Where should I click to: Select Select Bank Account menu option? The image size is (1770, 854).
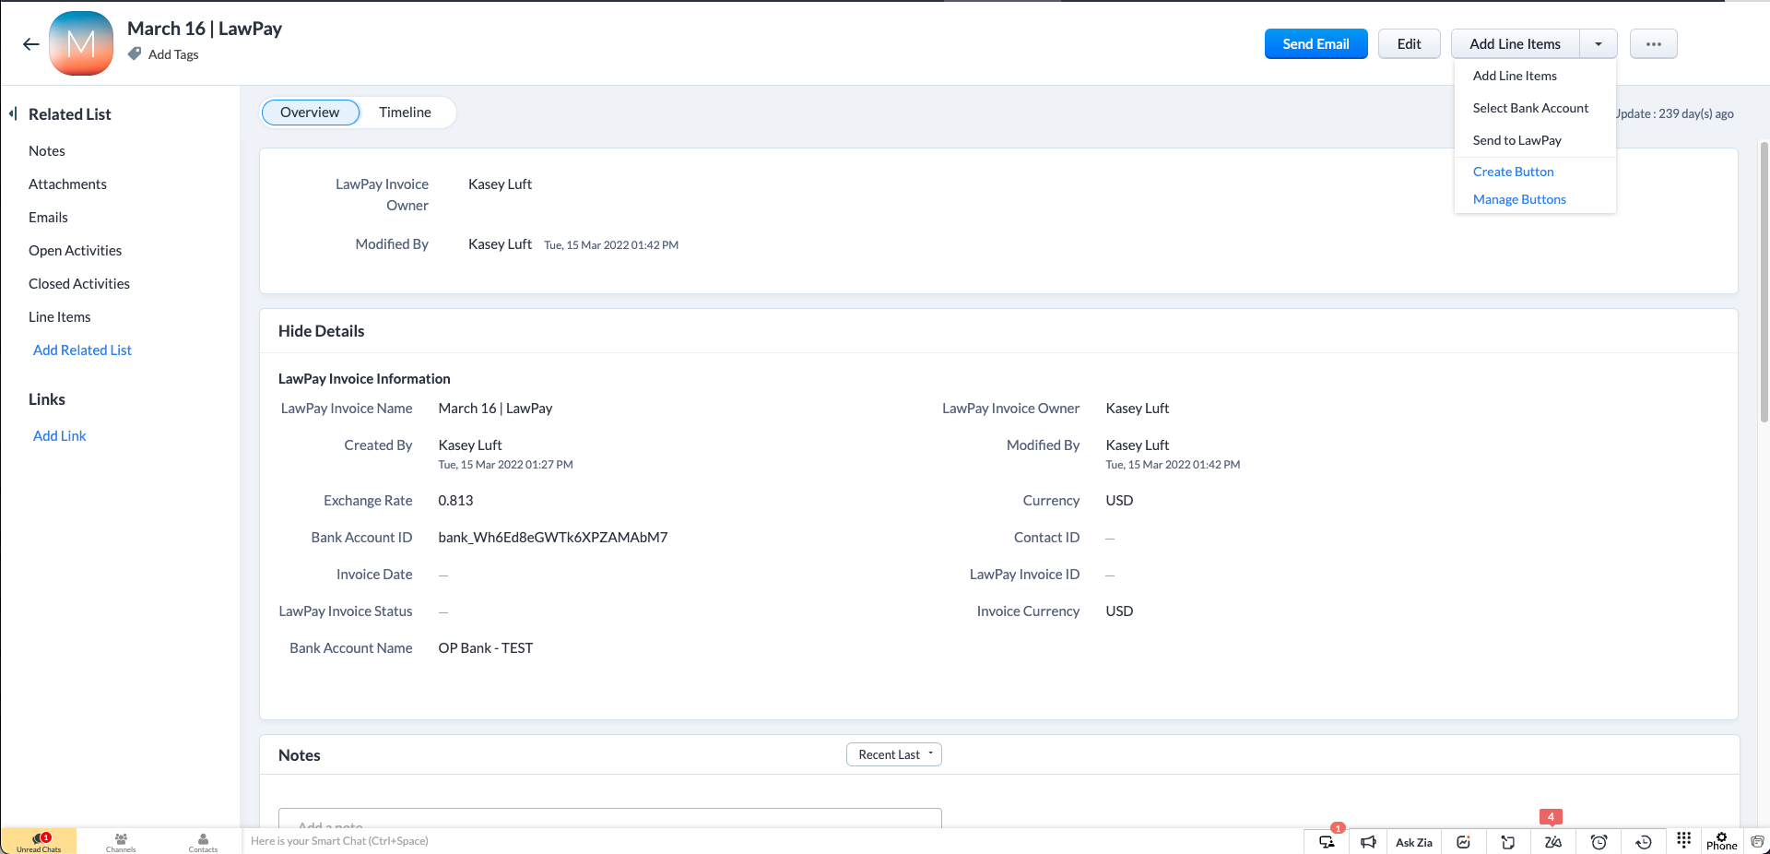pos(1529,108)
